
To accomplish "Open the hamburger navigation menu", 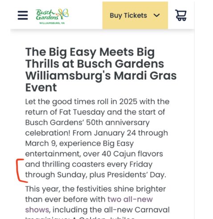I will point(23,15).
